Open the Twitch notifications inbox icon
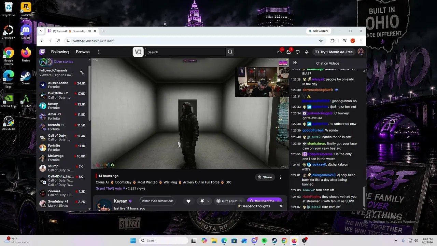The height and width of the screenshot is (246, 437). point(288,52)
